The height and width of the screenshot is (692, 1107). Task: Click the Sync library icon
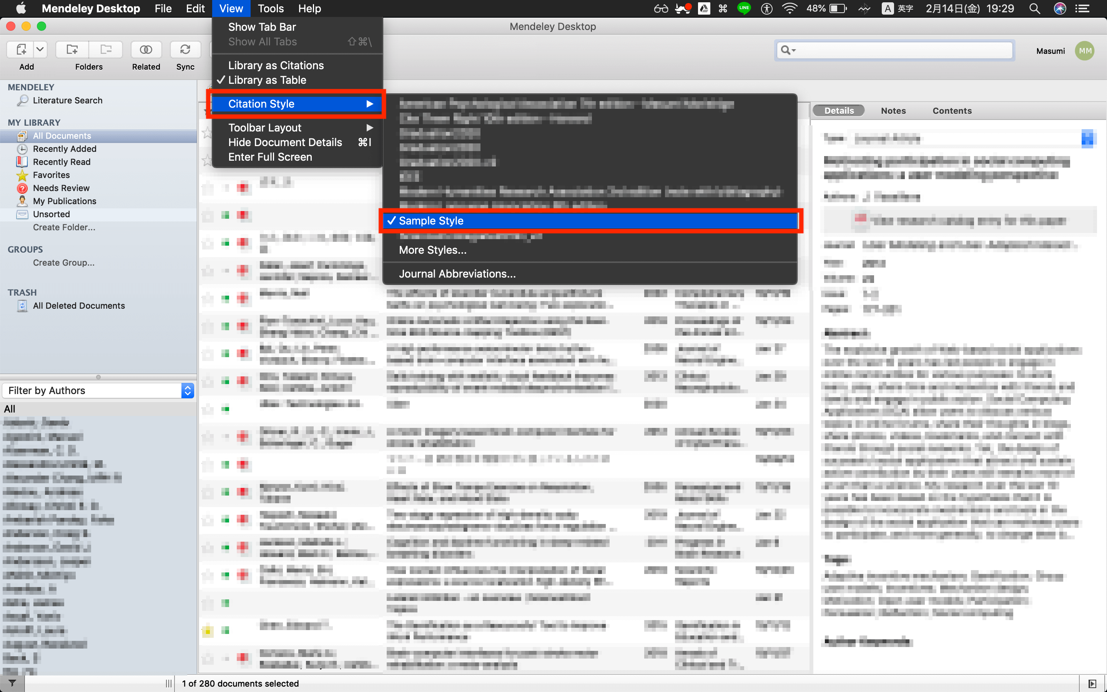(185, 50)
